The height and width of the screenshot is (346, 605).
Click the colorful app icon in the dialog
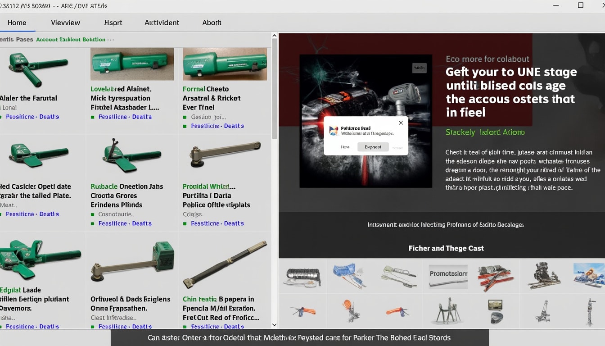(334, 131)
